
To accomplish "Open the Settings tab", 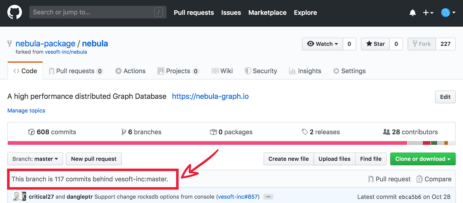I will (349, 71).
